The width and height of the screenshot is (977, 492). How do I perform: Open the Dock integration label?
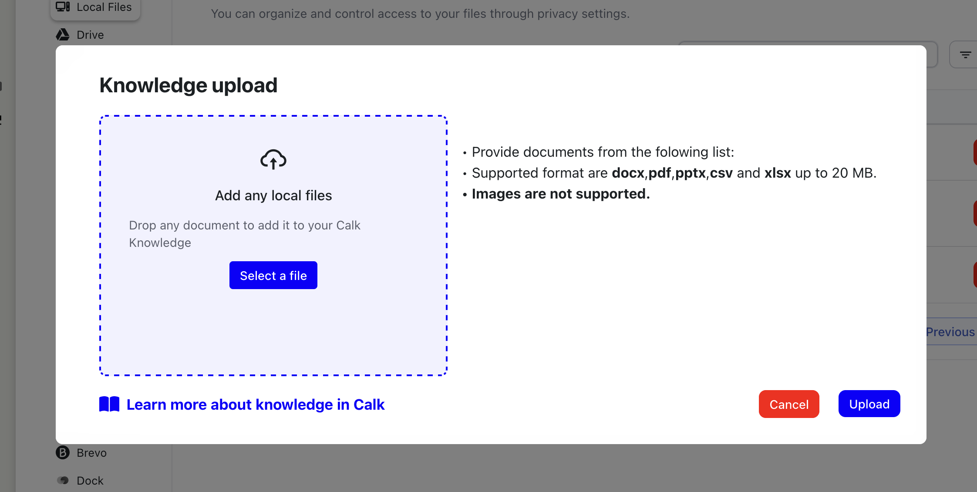90,481
